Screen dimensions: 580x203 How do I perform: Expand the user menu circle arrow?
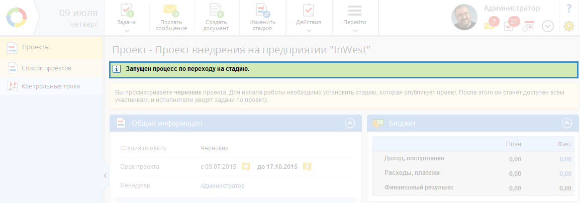click(x=548, y=26)
